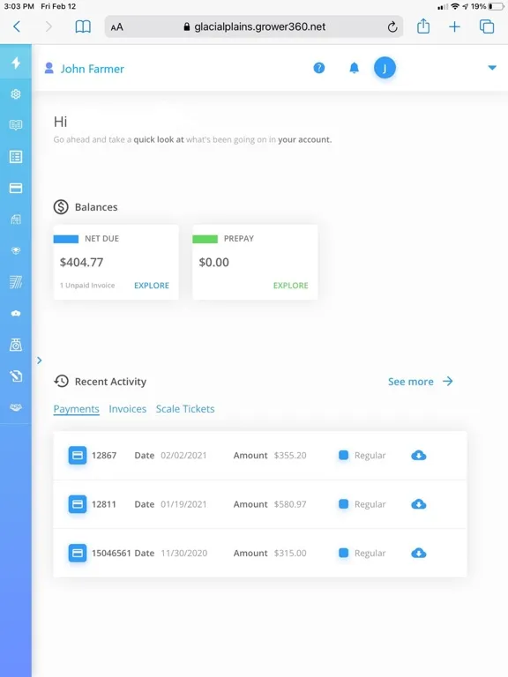Open the package box icon in sidebar
The image size is (508, 677).
[x=16, y=250]
